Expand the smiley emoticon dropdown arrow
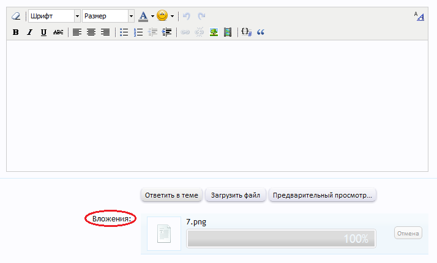 (x=173, y=16)
